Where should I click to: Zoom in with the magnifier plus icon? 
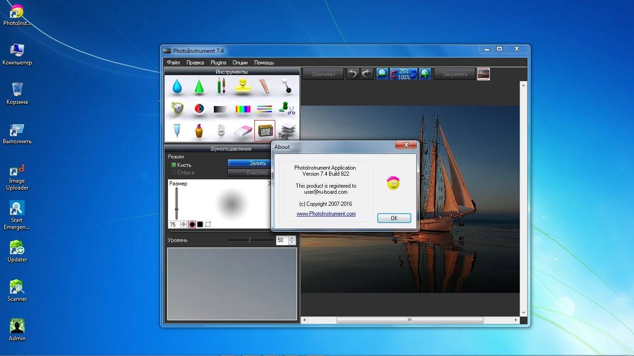tap(425, 74)
